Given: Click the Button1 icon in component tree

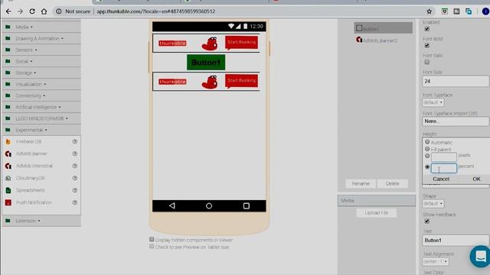Looking at the screenshot, I should pyautogui.click(x=359, y=28).
